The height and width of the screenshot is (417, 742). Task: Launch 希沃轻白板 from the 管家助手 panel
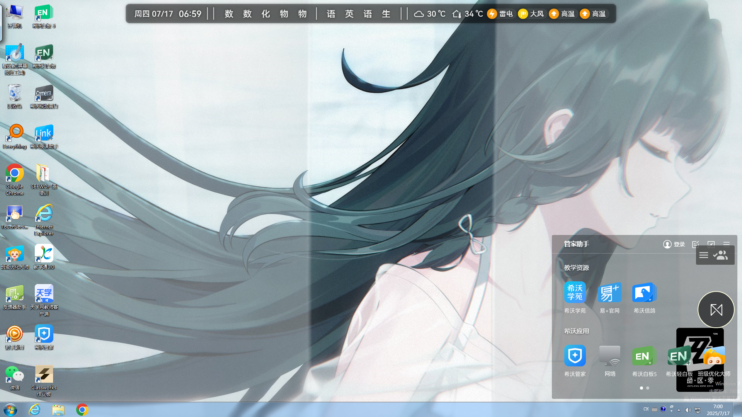pyautogui.click(x=679, y=361)
